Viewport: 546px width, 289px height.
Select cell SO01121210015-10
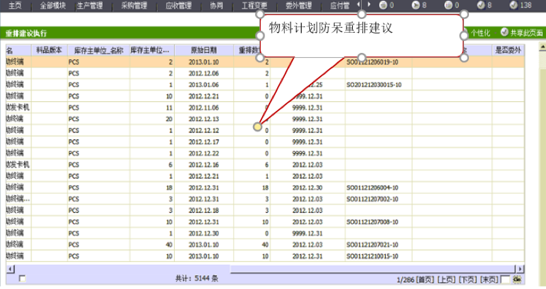tap(372, 256)
